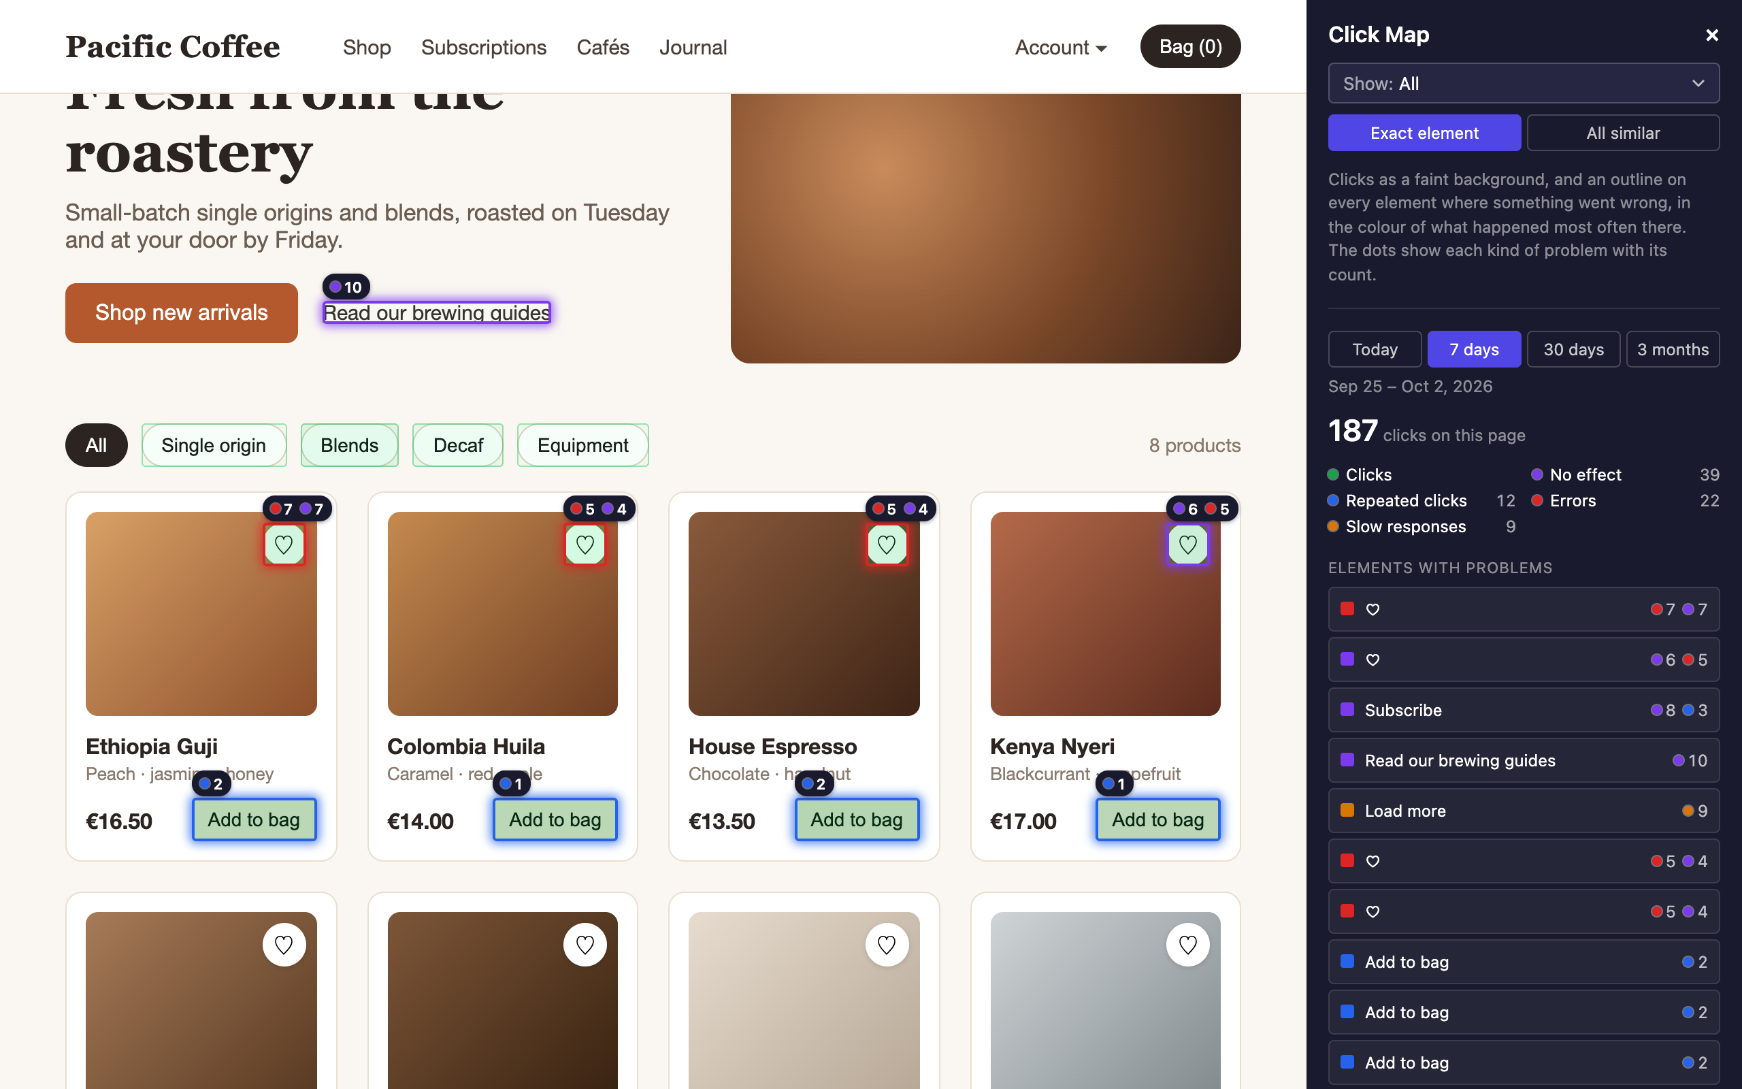Select Read our brewing guides problem row

pos(1523,760)
